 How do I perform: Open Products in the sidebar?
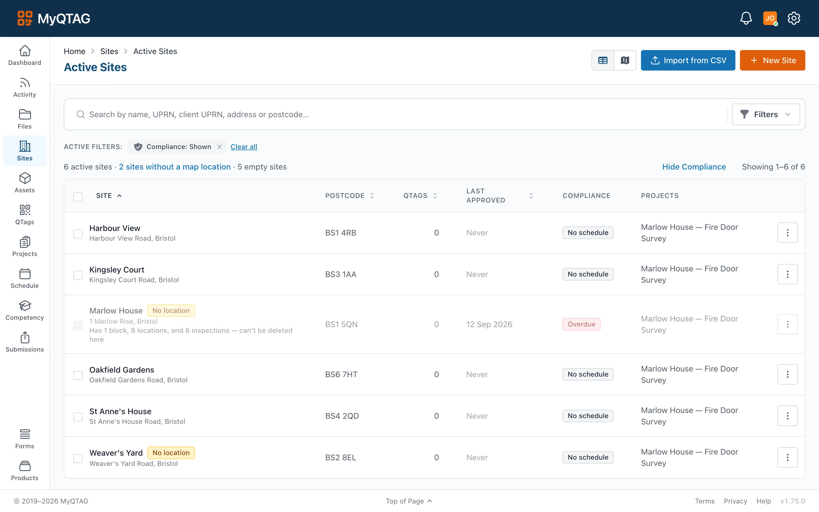point(25,471)
